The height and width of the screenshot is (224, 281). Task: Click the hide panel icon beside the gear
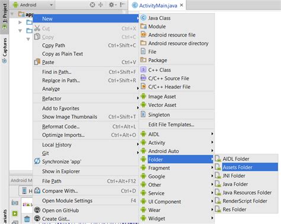coord(122,5)
